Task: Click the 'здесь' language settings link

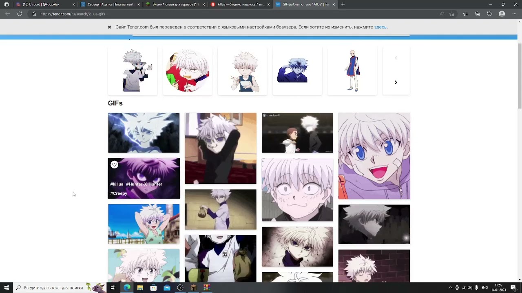Action: [380, 27]
